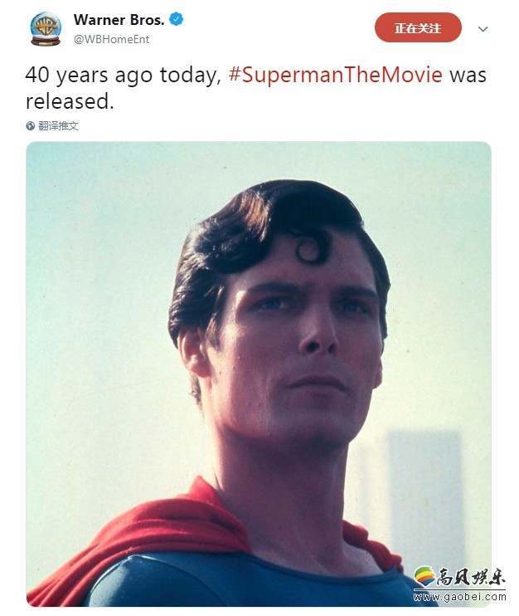Click the word "released." in the tweet

tap(70, 101)
